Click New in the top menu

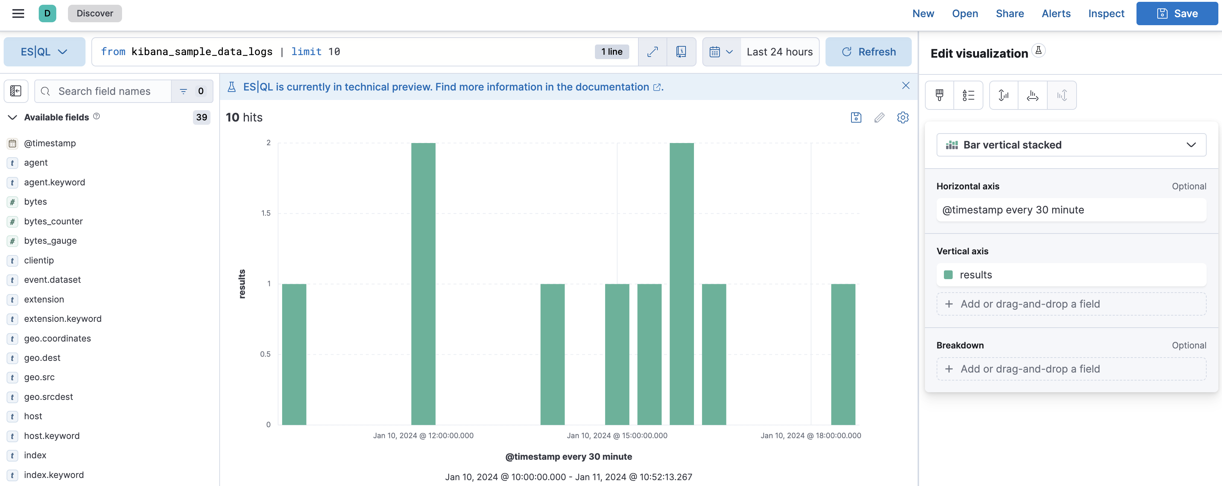tap(923, 13)
